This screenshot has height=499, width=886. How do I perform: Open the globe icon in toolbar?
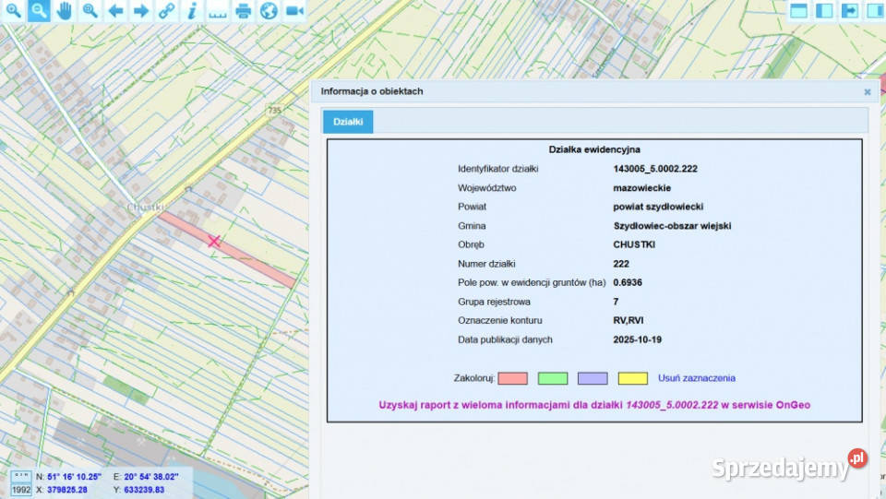click(269, 11)
